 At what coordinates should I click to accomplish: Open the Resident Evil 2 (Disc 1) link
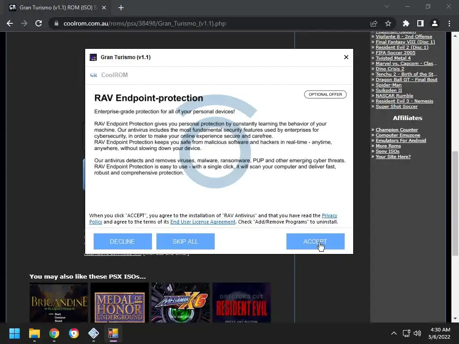402,47
